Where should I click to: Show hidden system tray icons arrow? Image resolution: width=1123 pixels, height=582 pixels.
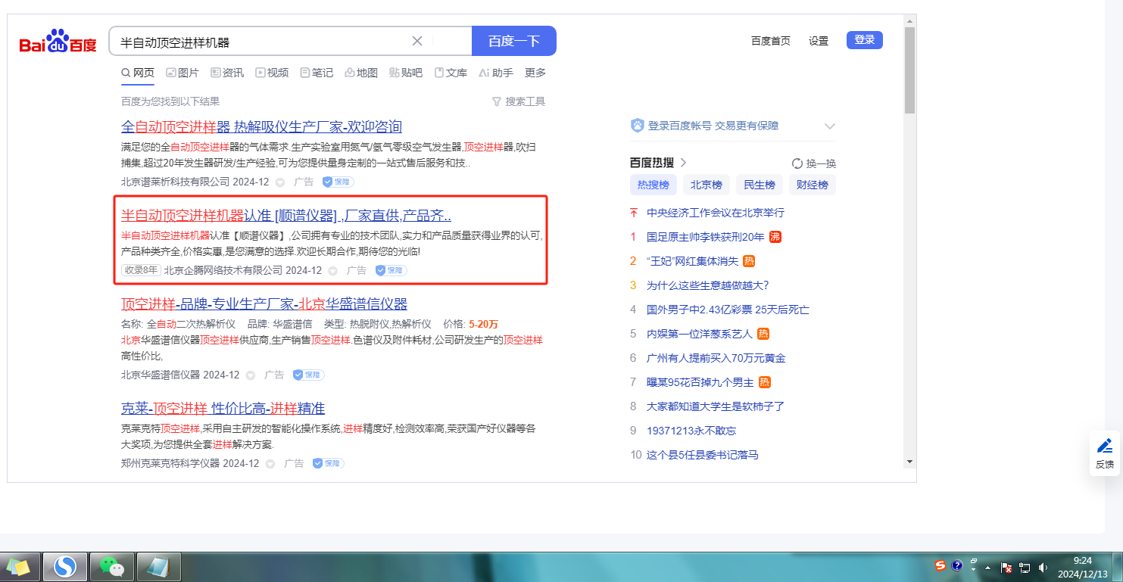(987, 567)
